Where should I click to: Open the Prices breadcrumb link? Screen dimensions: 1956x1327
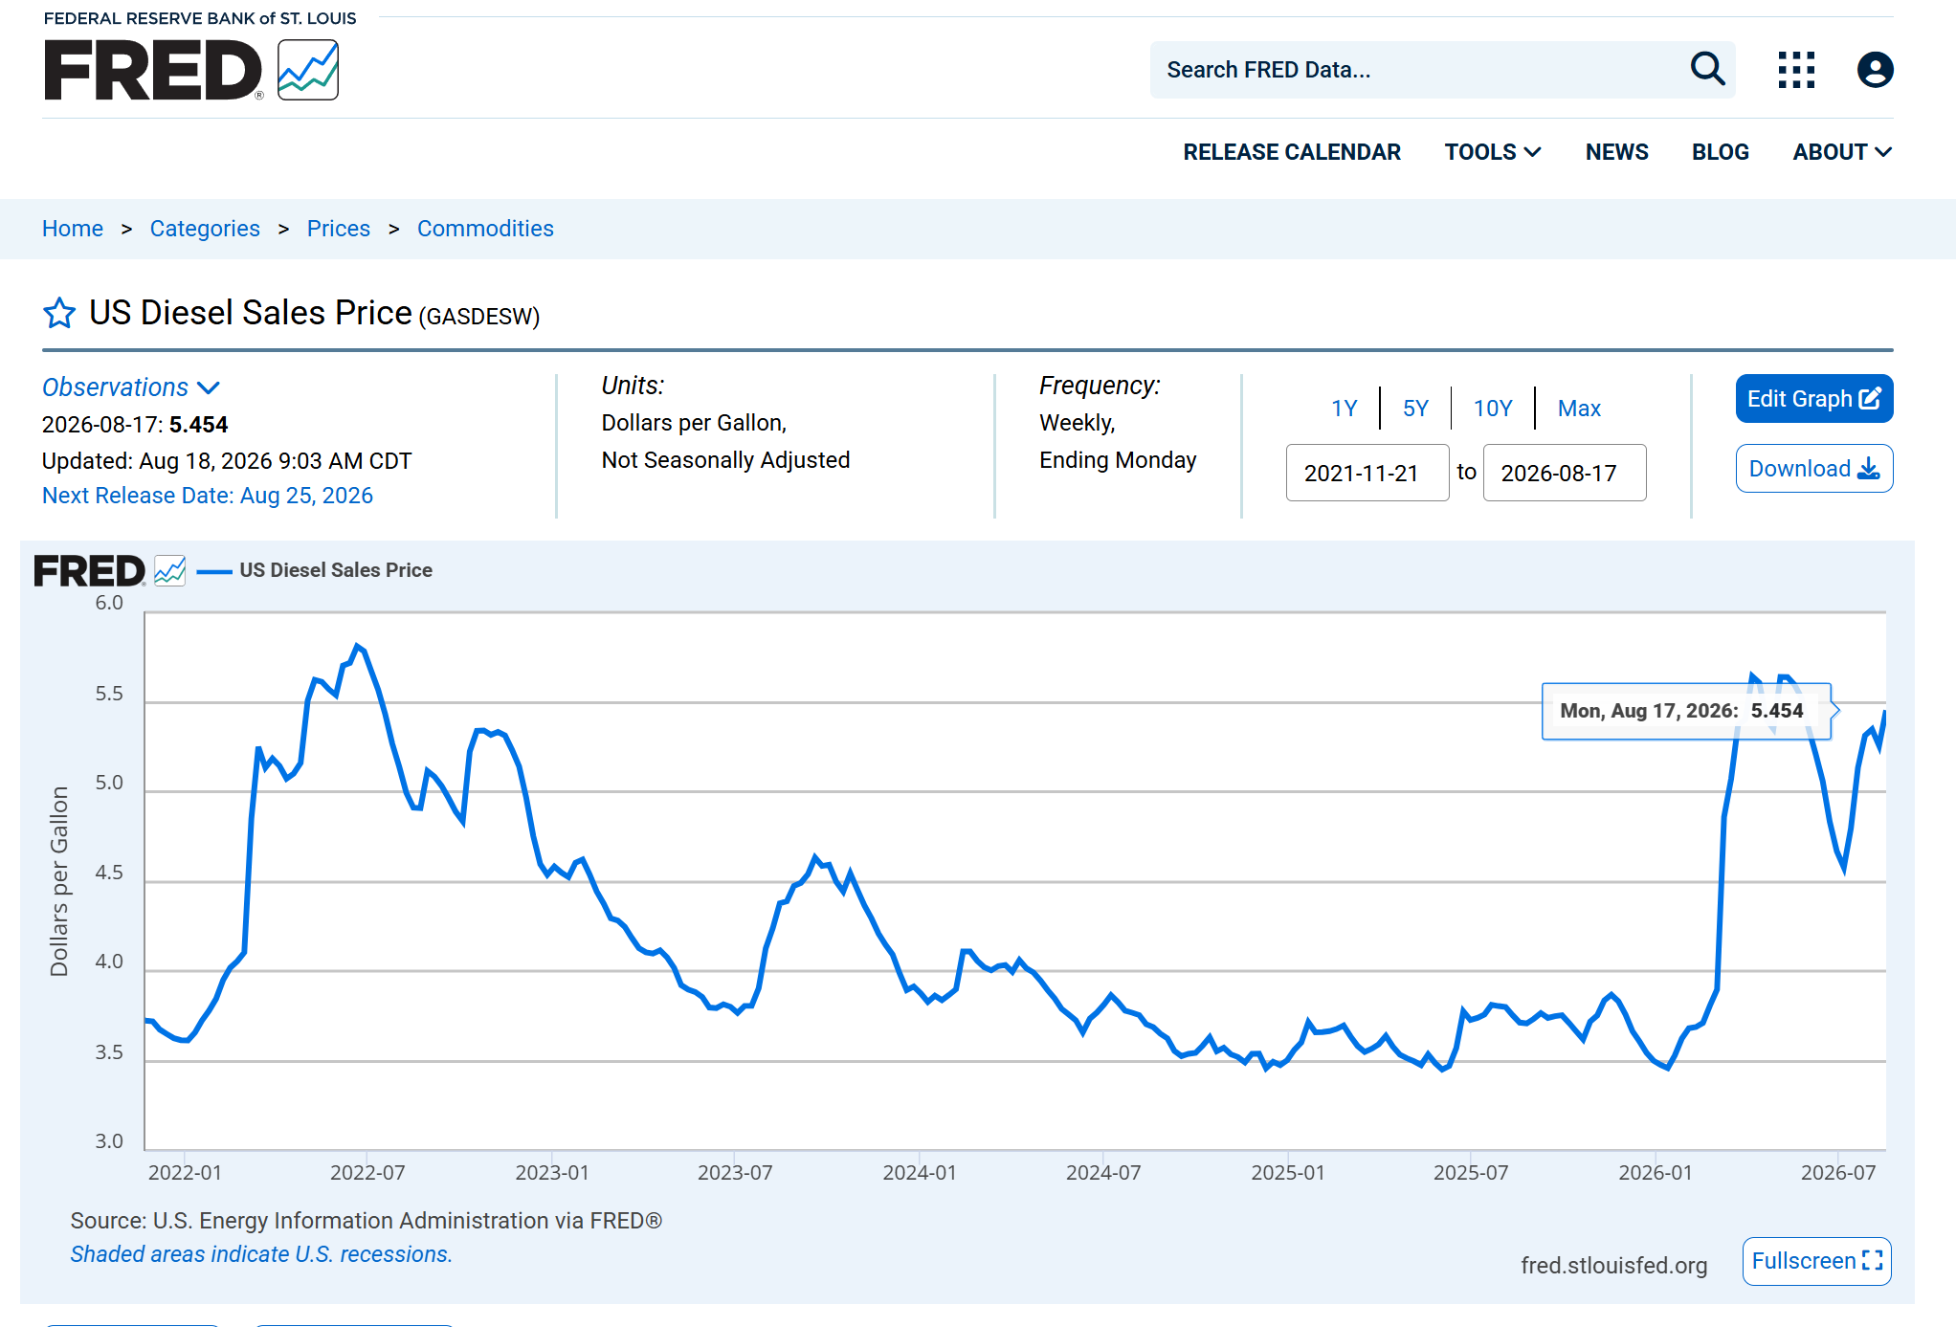coord(339,229)
